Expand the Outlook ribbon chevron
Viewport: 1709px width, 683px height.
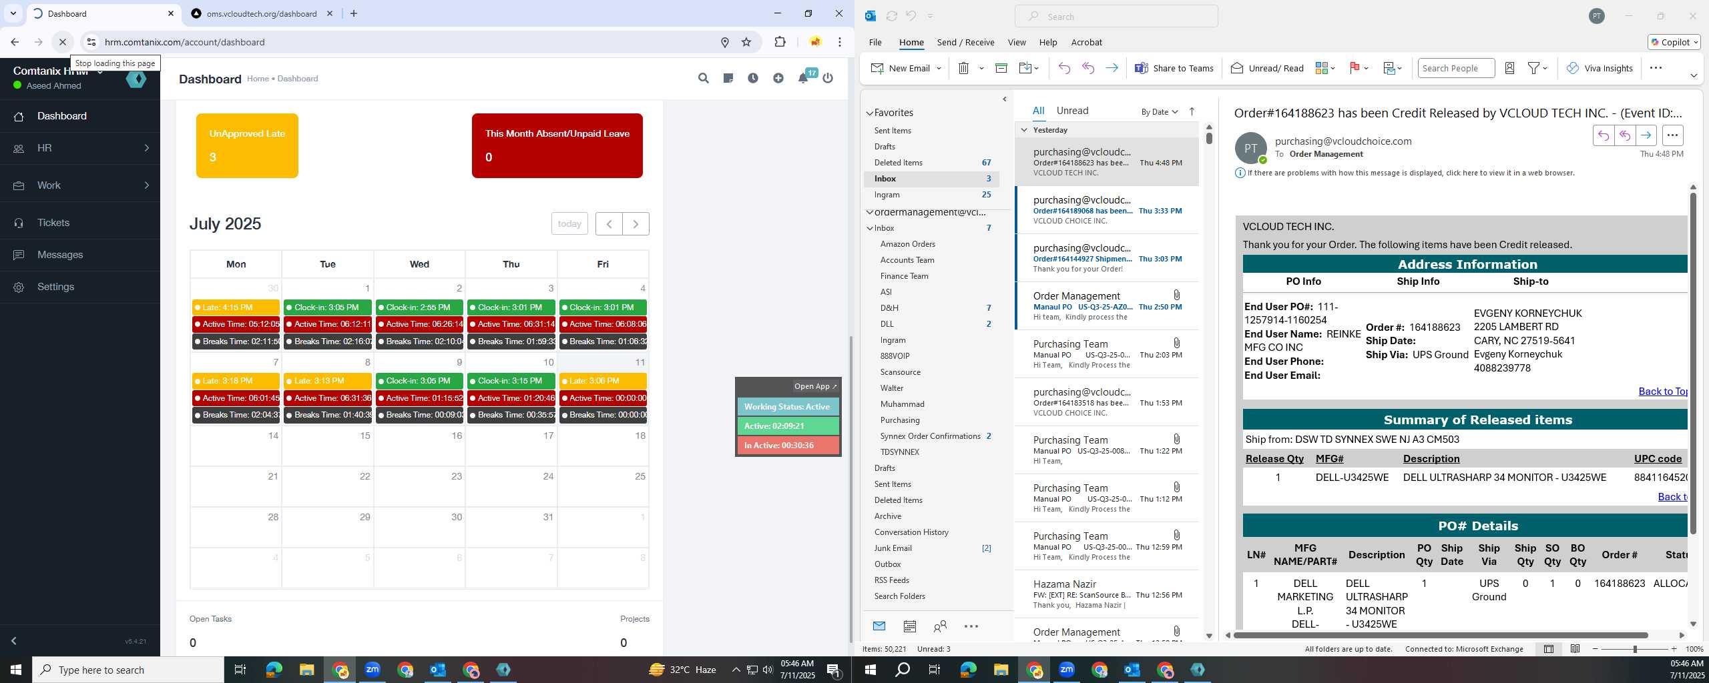pyautogui.click(x=1694, y=75)
